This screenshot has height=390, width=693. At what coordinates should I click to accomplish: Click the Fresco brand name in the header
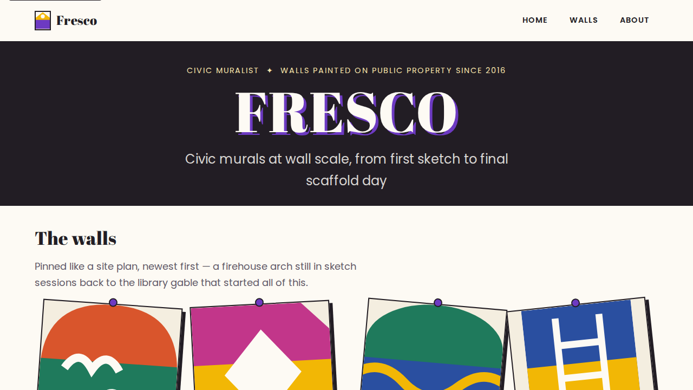pos(77,21)
